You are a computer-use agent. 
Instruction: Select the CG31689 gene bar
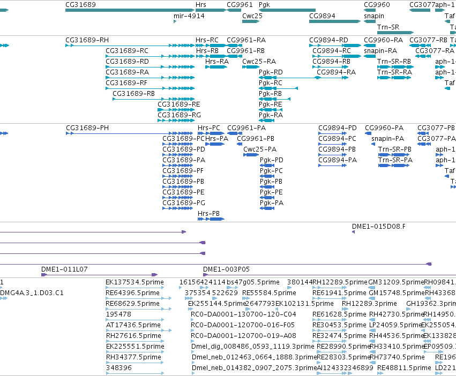[130, 10]
